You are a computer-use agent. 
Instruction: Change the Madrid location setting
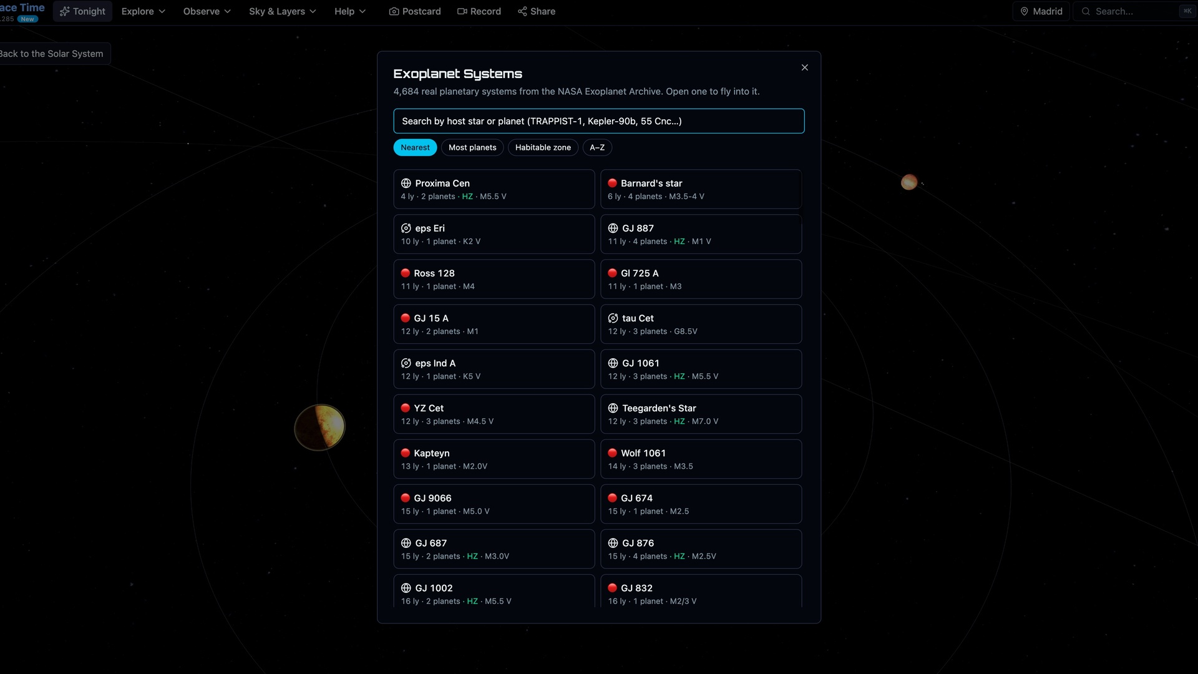tap(1041, 11)
